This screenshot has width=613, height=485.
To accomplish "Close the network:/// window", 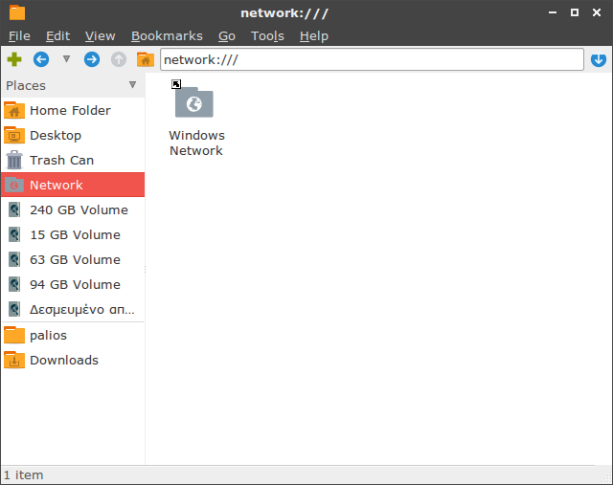I will [597, 12].
